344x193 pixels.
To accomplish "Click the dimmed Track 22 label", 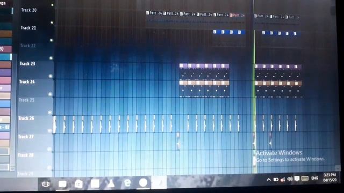I will point(27,46).
